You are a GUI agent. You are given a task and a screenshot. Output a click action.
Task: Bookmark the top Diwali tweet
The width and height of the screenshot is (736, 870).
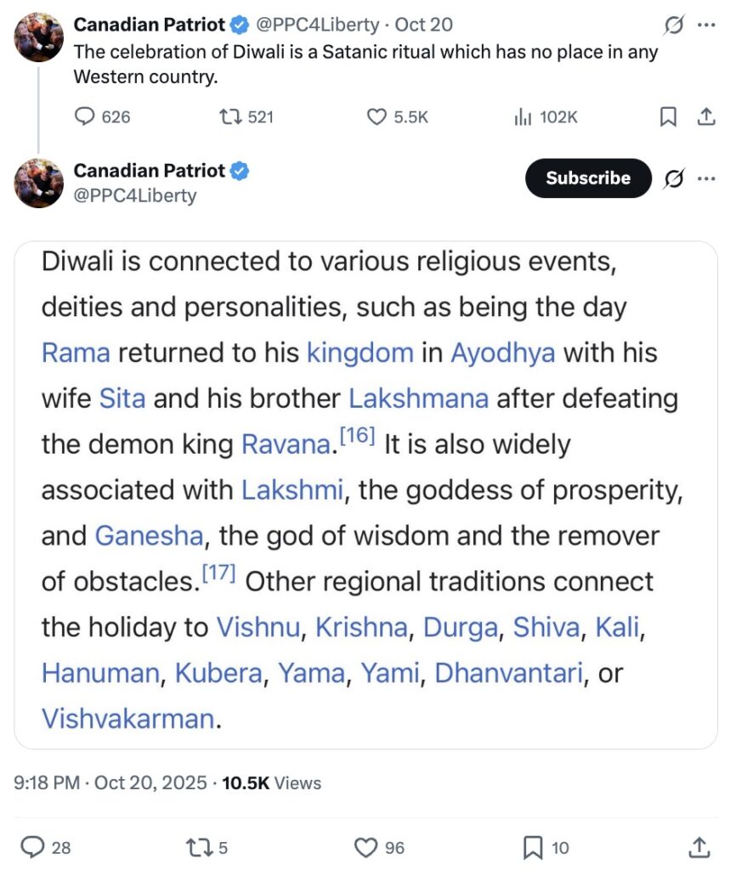tap(669, 117)
